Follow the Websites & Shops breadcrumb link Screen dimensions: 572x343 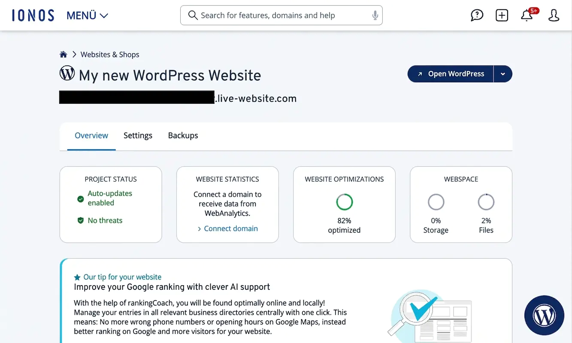pyautogui.click(x=110, y=54)
